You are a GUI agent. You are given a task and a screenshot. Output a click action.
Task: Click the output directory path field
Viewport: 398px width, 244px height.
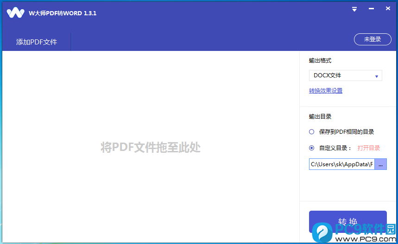click(341, 164)
